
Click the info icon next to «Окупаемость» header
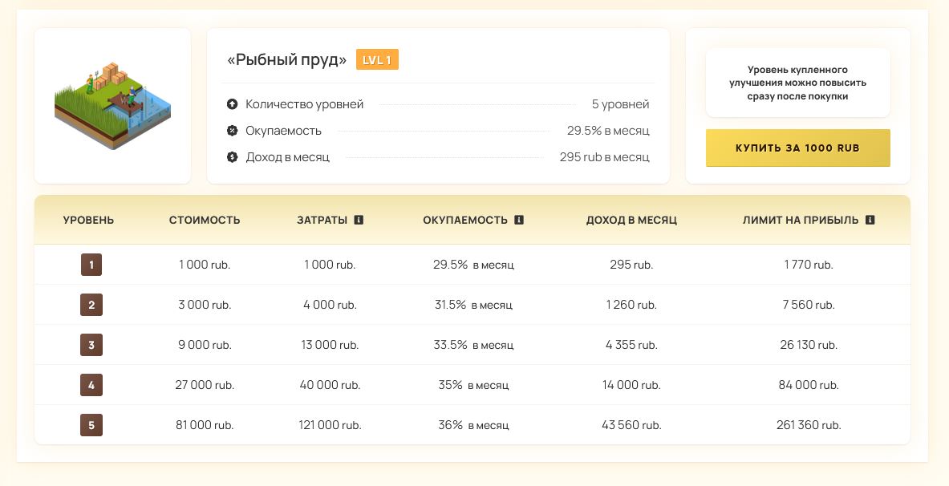click(x=519, y=220)
